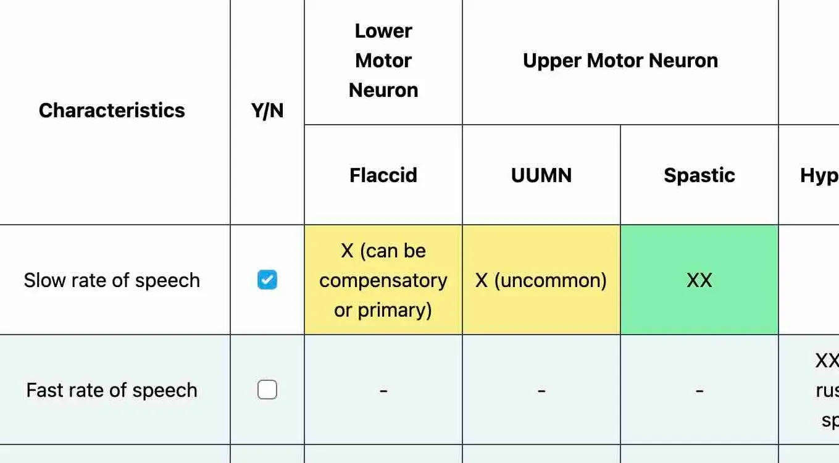The height and width of the screenshot is (463, 839).
Task: Select the Characteristics column header
Action: click(112, 111)
